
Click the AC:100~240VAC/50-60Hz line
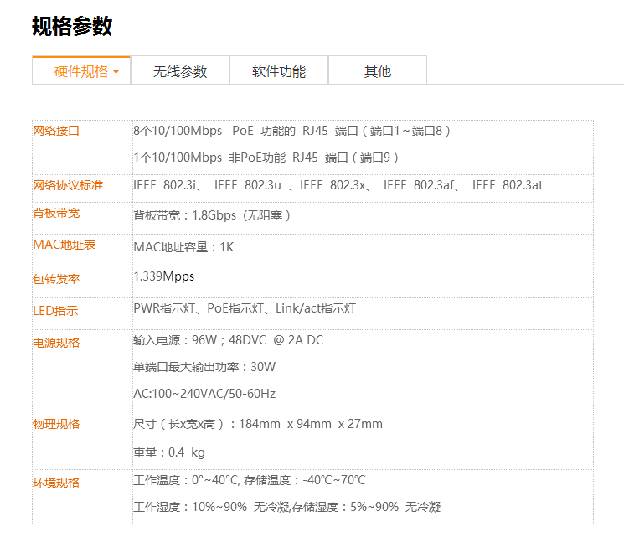point(204,394)
